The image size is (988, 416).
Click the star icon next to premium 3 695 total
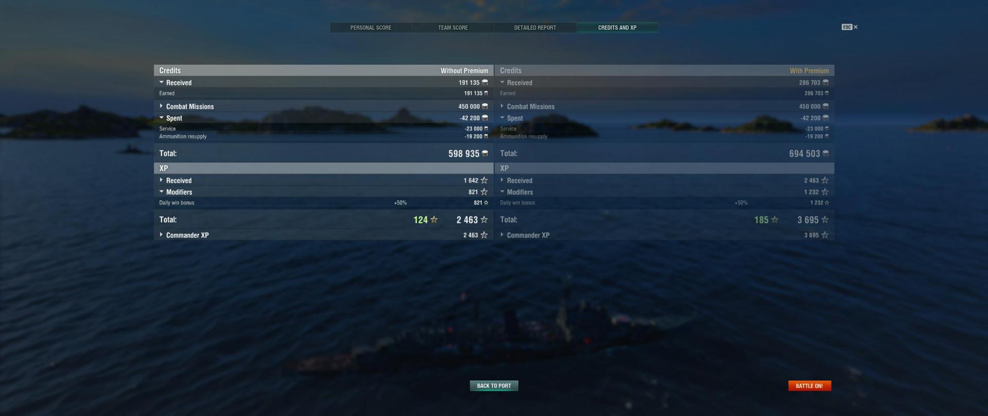825,220
